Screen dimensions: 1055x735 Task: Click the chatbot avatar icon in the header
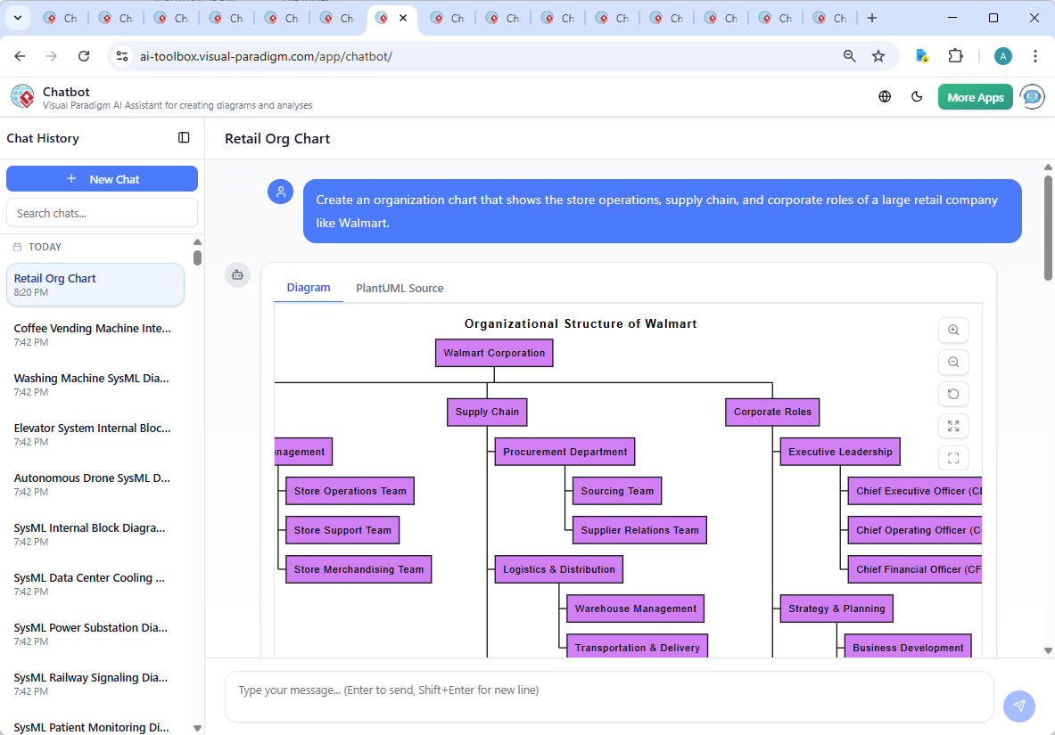pos(1033,97)
